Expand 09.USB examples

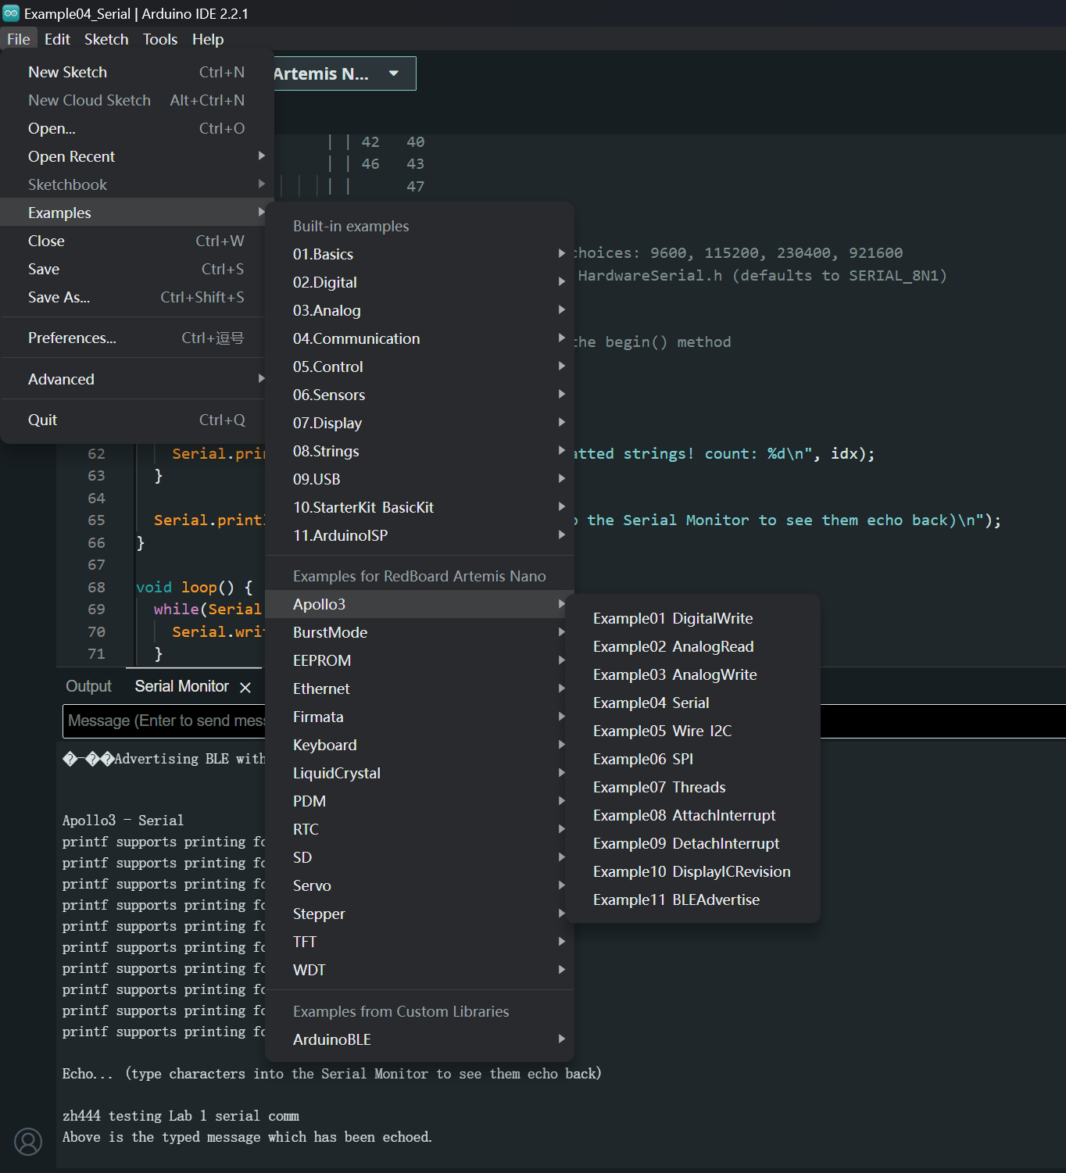420,479
